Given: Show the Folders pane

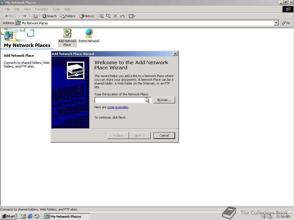Looking at the screenshot, I should pyautogui.click(x=68, y=16).
